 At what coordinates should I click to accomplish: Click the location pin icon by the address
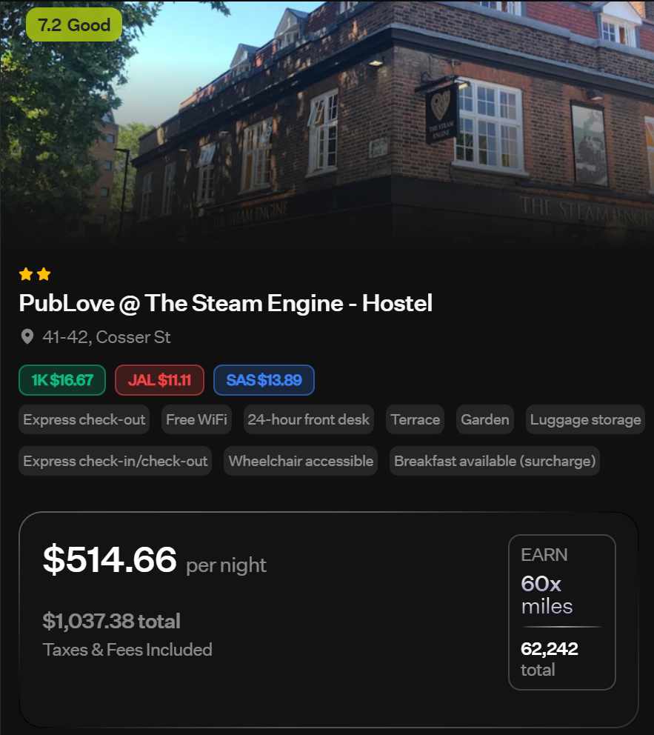27,336
